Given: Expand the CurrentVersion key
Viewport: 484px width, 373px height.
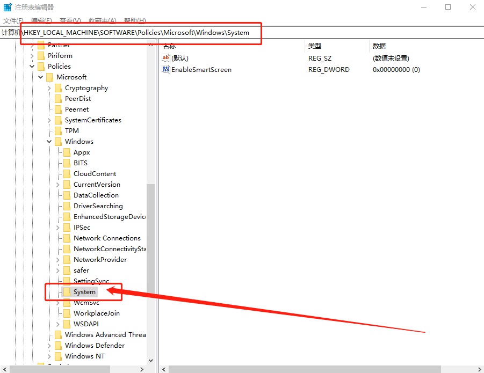Looking at the screenshot, I should tap(57, 185).
